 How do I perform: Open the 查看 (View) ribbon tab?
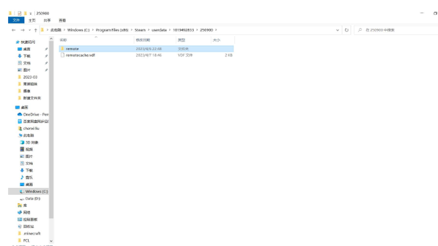62,20
